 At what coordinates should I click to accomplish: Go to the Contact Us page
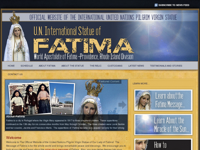click(x=15, y=74)
